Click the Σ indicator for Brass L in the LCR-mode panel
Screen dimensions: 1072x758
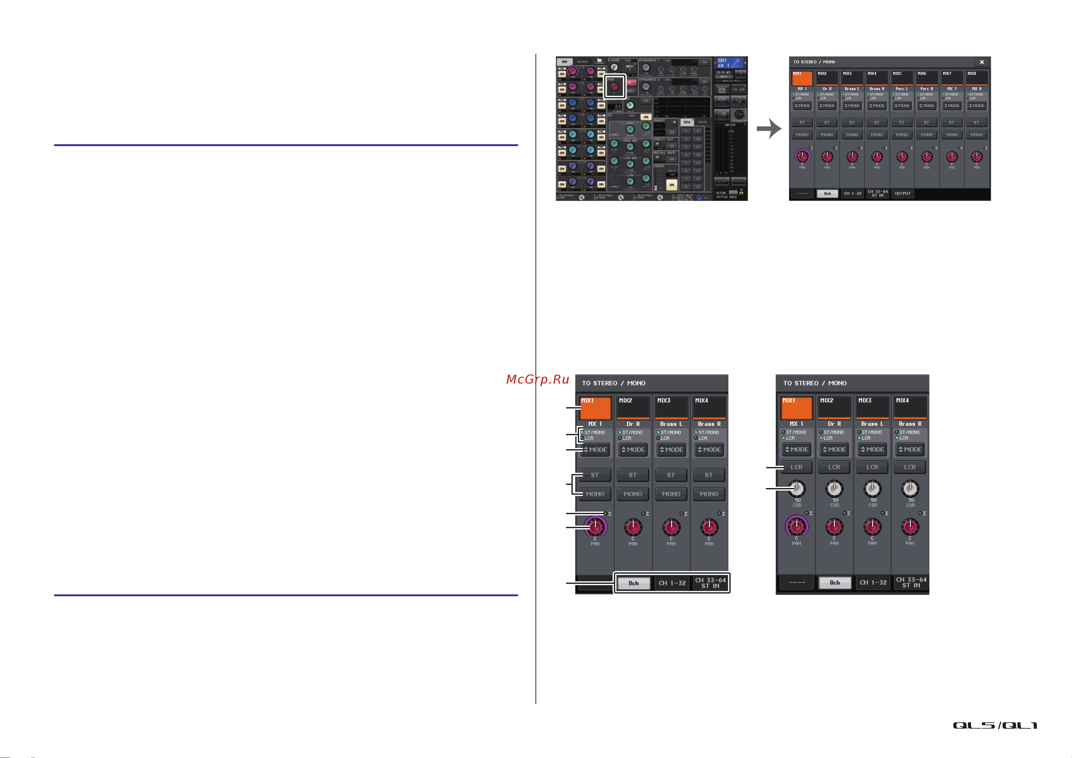click(884, 513)
